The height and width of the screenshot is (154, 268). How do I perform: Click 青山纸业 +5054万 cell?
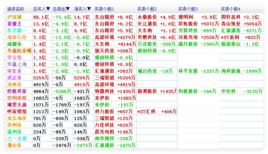tap(241, 24)
